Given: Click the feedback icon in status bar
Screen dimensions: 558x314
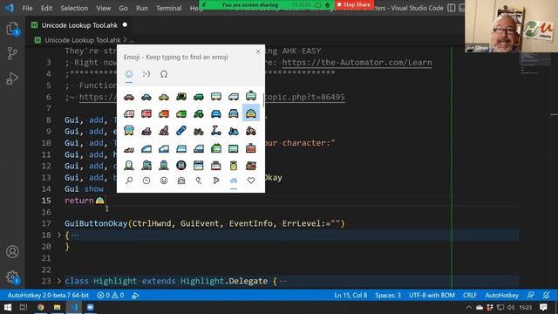Looking at the screenshot, I should (x=531, y=295).
